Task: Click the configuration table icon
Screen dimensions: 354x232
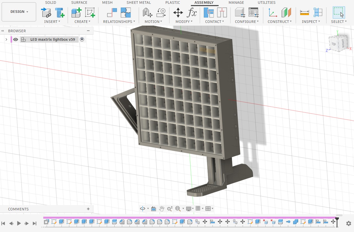Action: [253, 12]
